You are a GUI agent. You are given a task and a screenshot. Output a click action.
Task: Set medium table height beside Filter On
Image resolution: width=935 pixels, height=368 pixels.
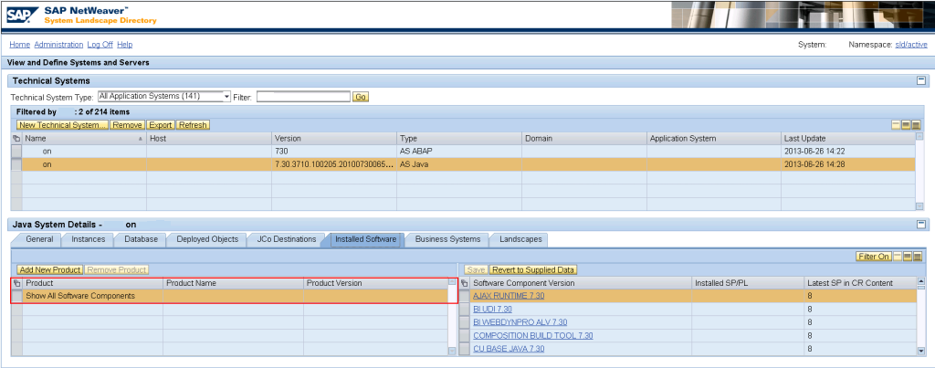click(x=907, y=257)
